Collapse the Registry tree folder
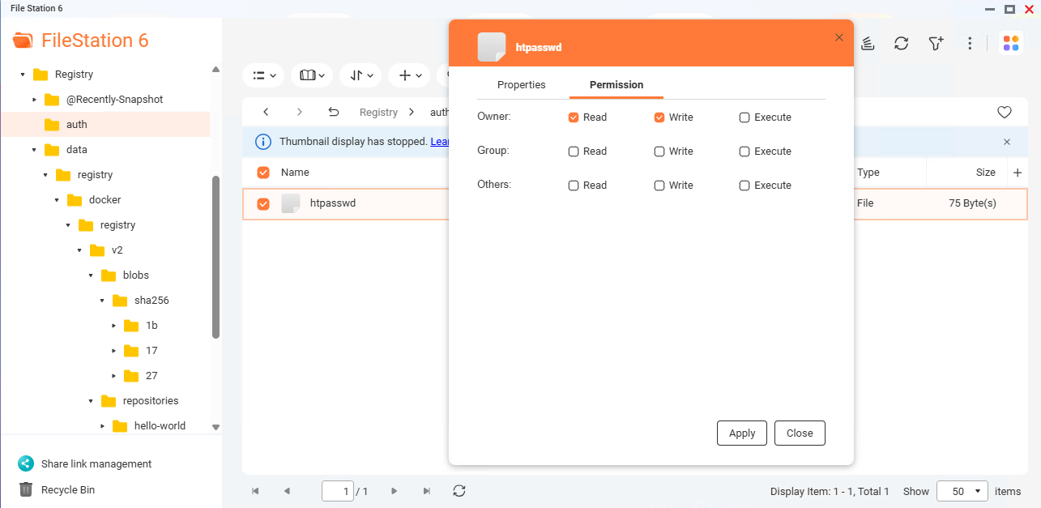 point(23,75)
